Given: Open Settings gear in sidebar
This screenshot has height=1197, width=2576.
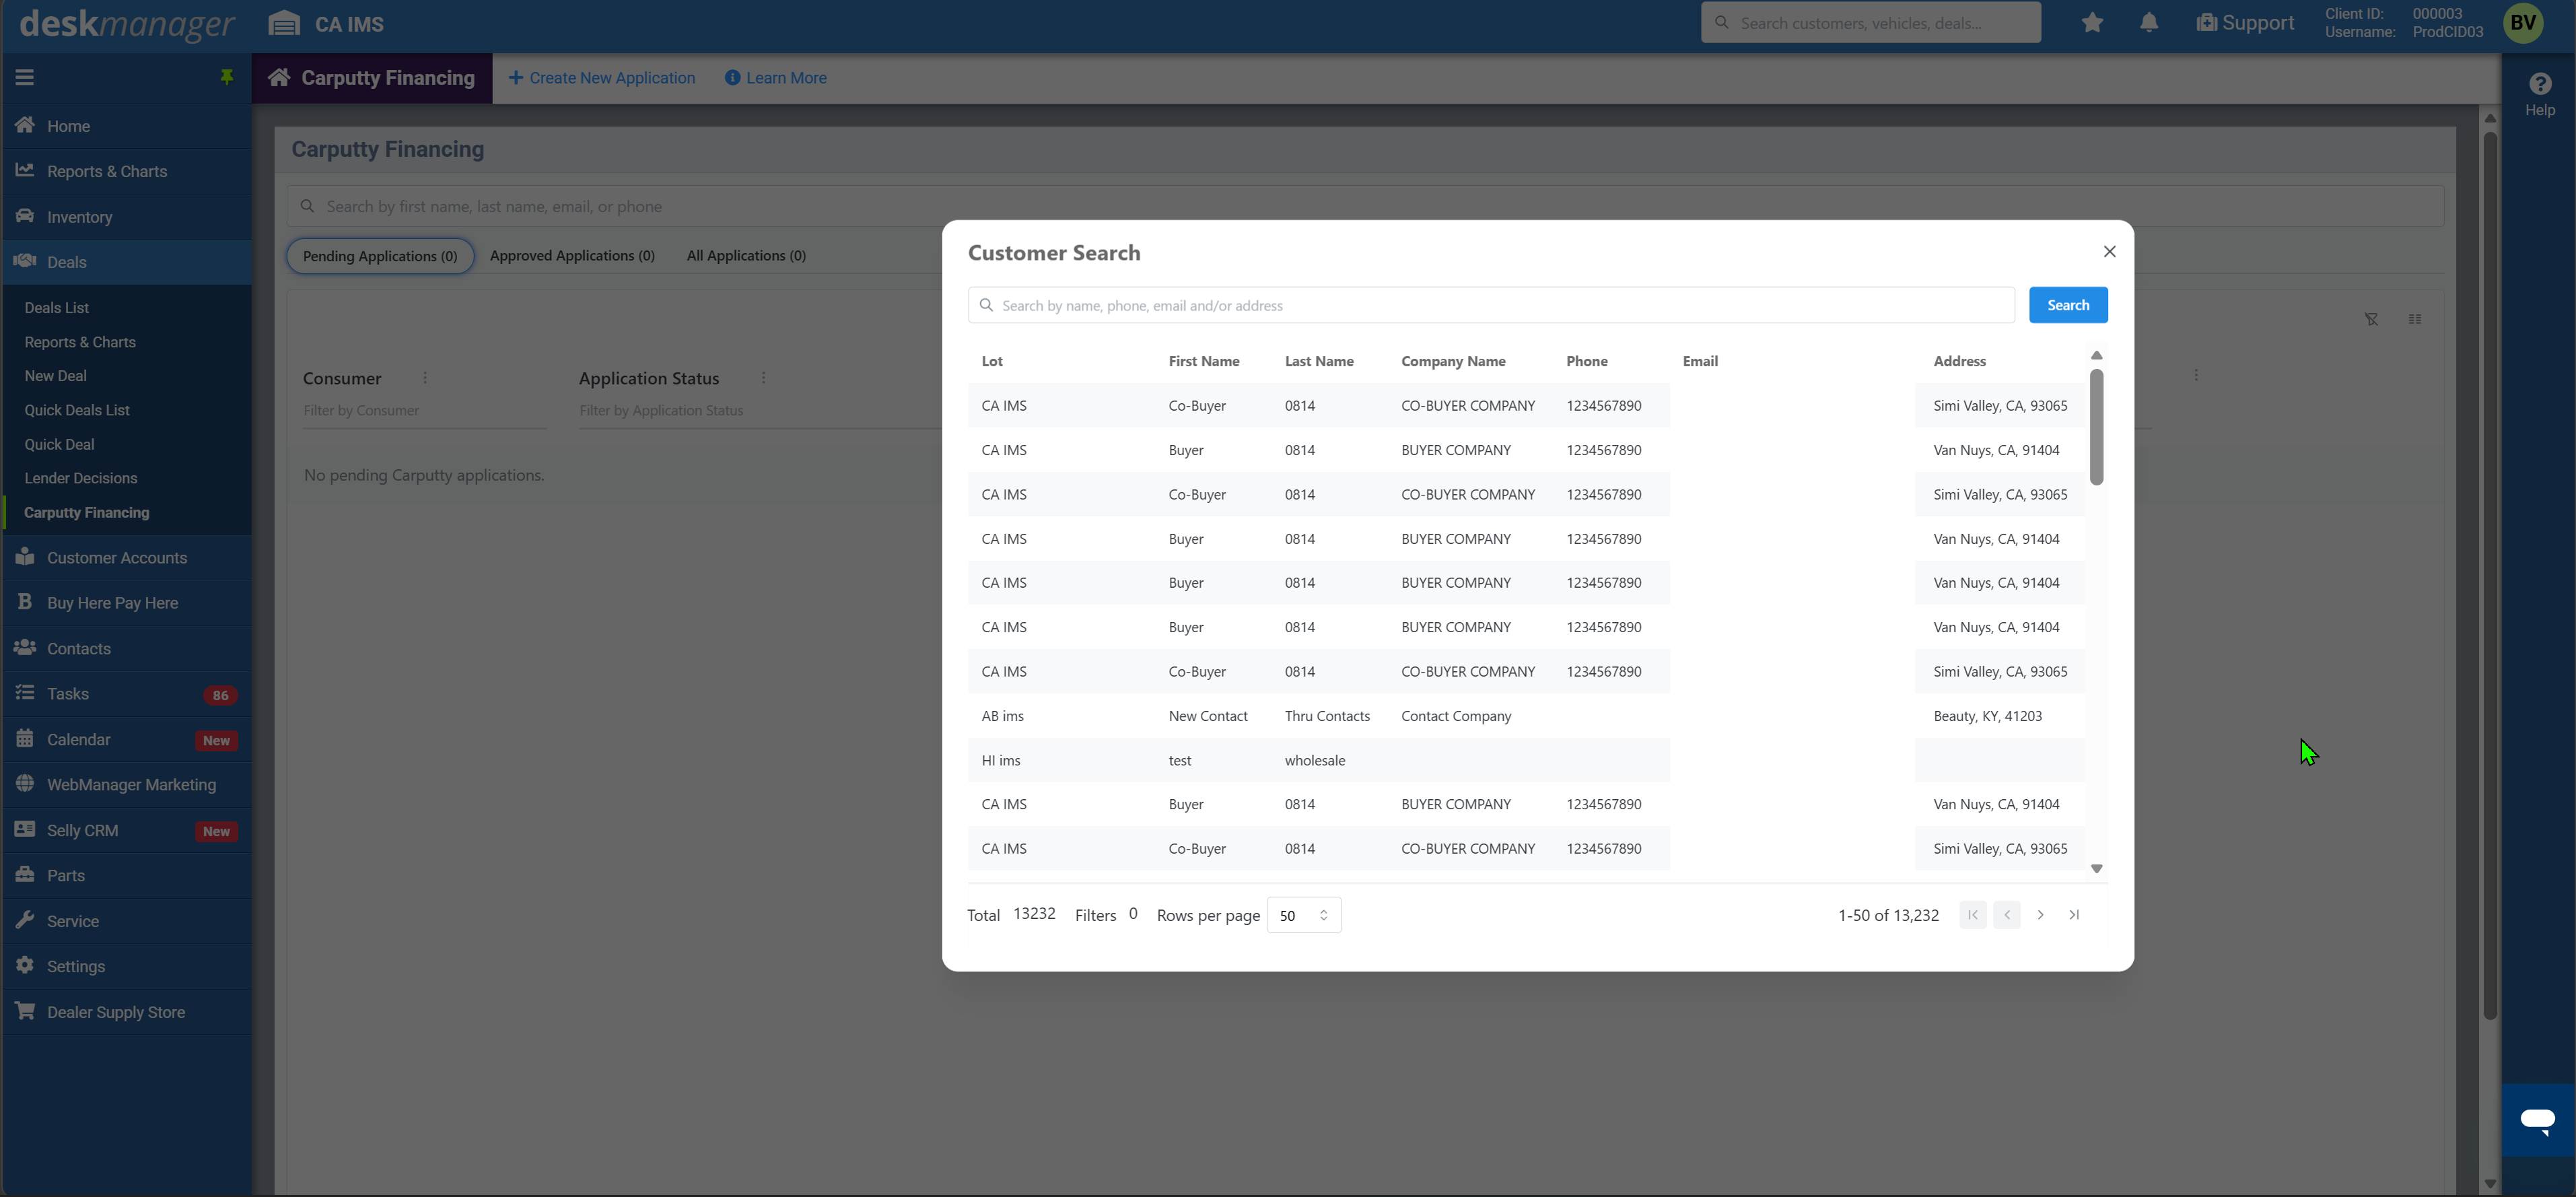Looking at the screenshot, I should tap(127, 967).
